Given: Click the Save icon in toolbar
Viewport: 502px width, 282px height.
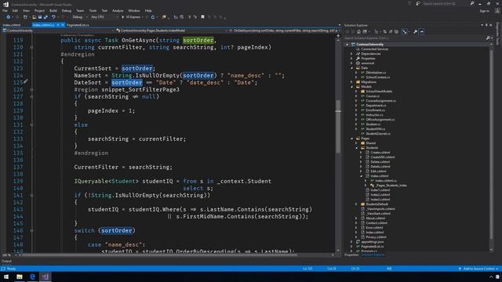Looking at the screenshot, I should coord(40,17).
